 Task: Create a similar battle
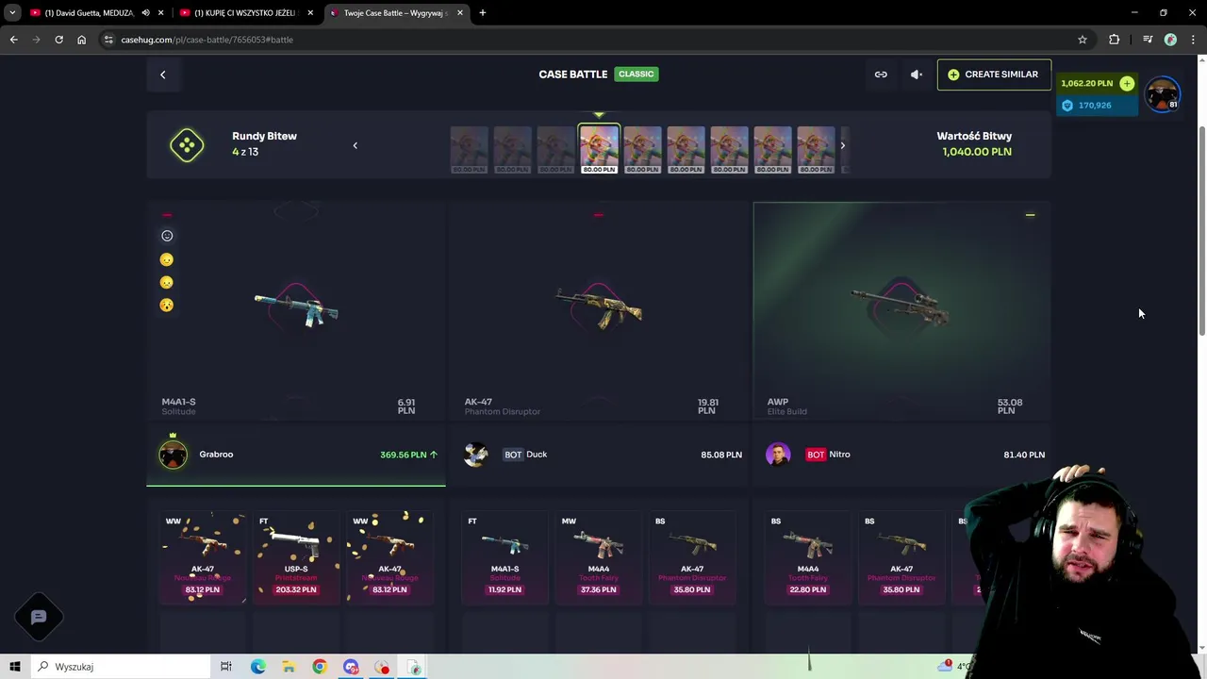coord(994,75)
